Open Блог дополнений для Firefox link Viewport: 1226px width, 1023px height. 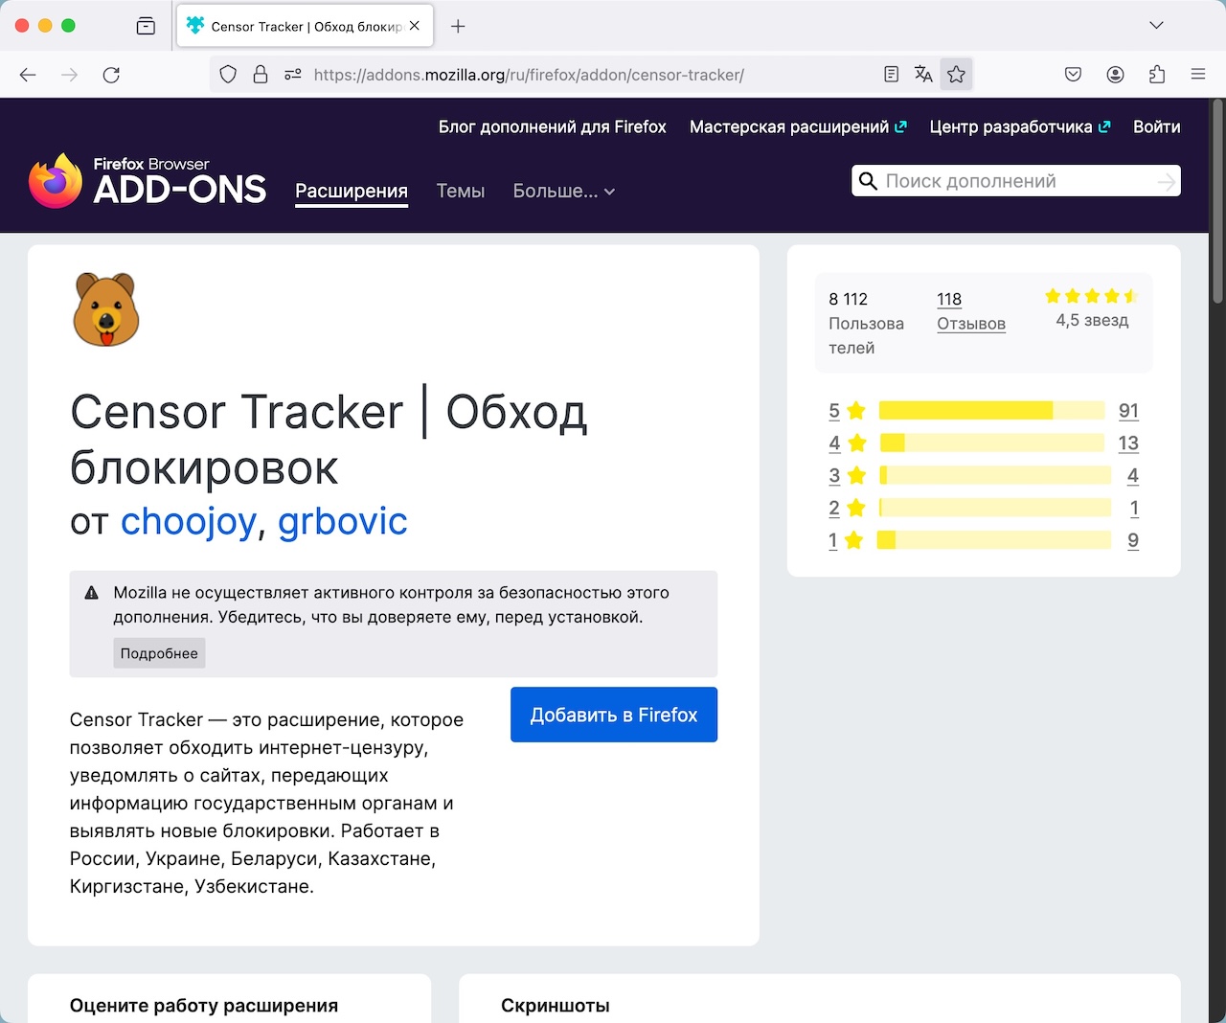[x=552, y=126]
